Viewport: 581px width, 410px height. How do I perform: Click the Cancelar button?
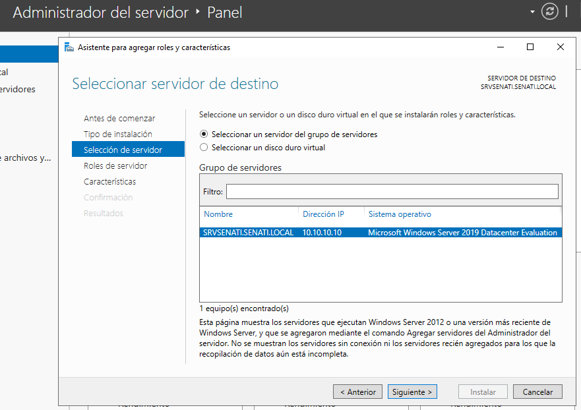[x=537, y=392]
